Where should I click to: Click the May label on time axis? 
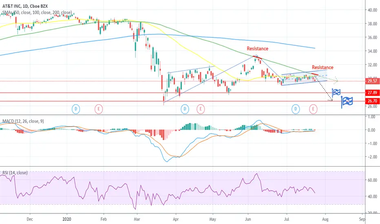pos(212,219)
